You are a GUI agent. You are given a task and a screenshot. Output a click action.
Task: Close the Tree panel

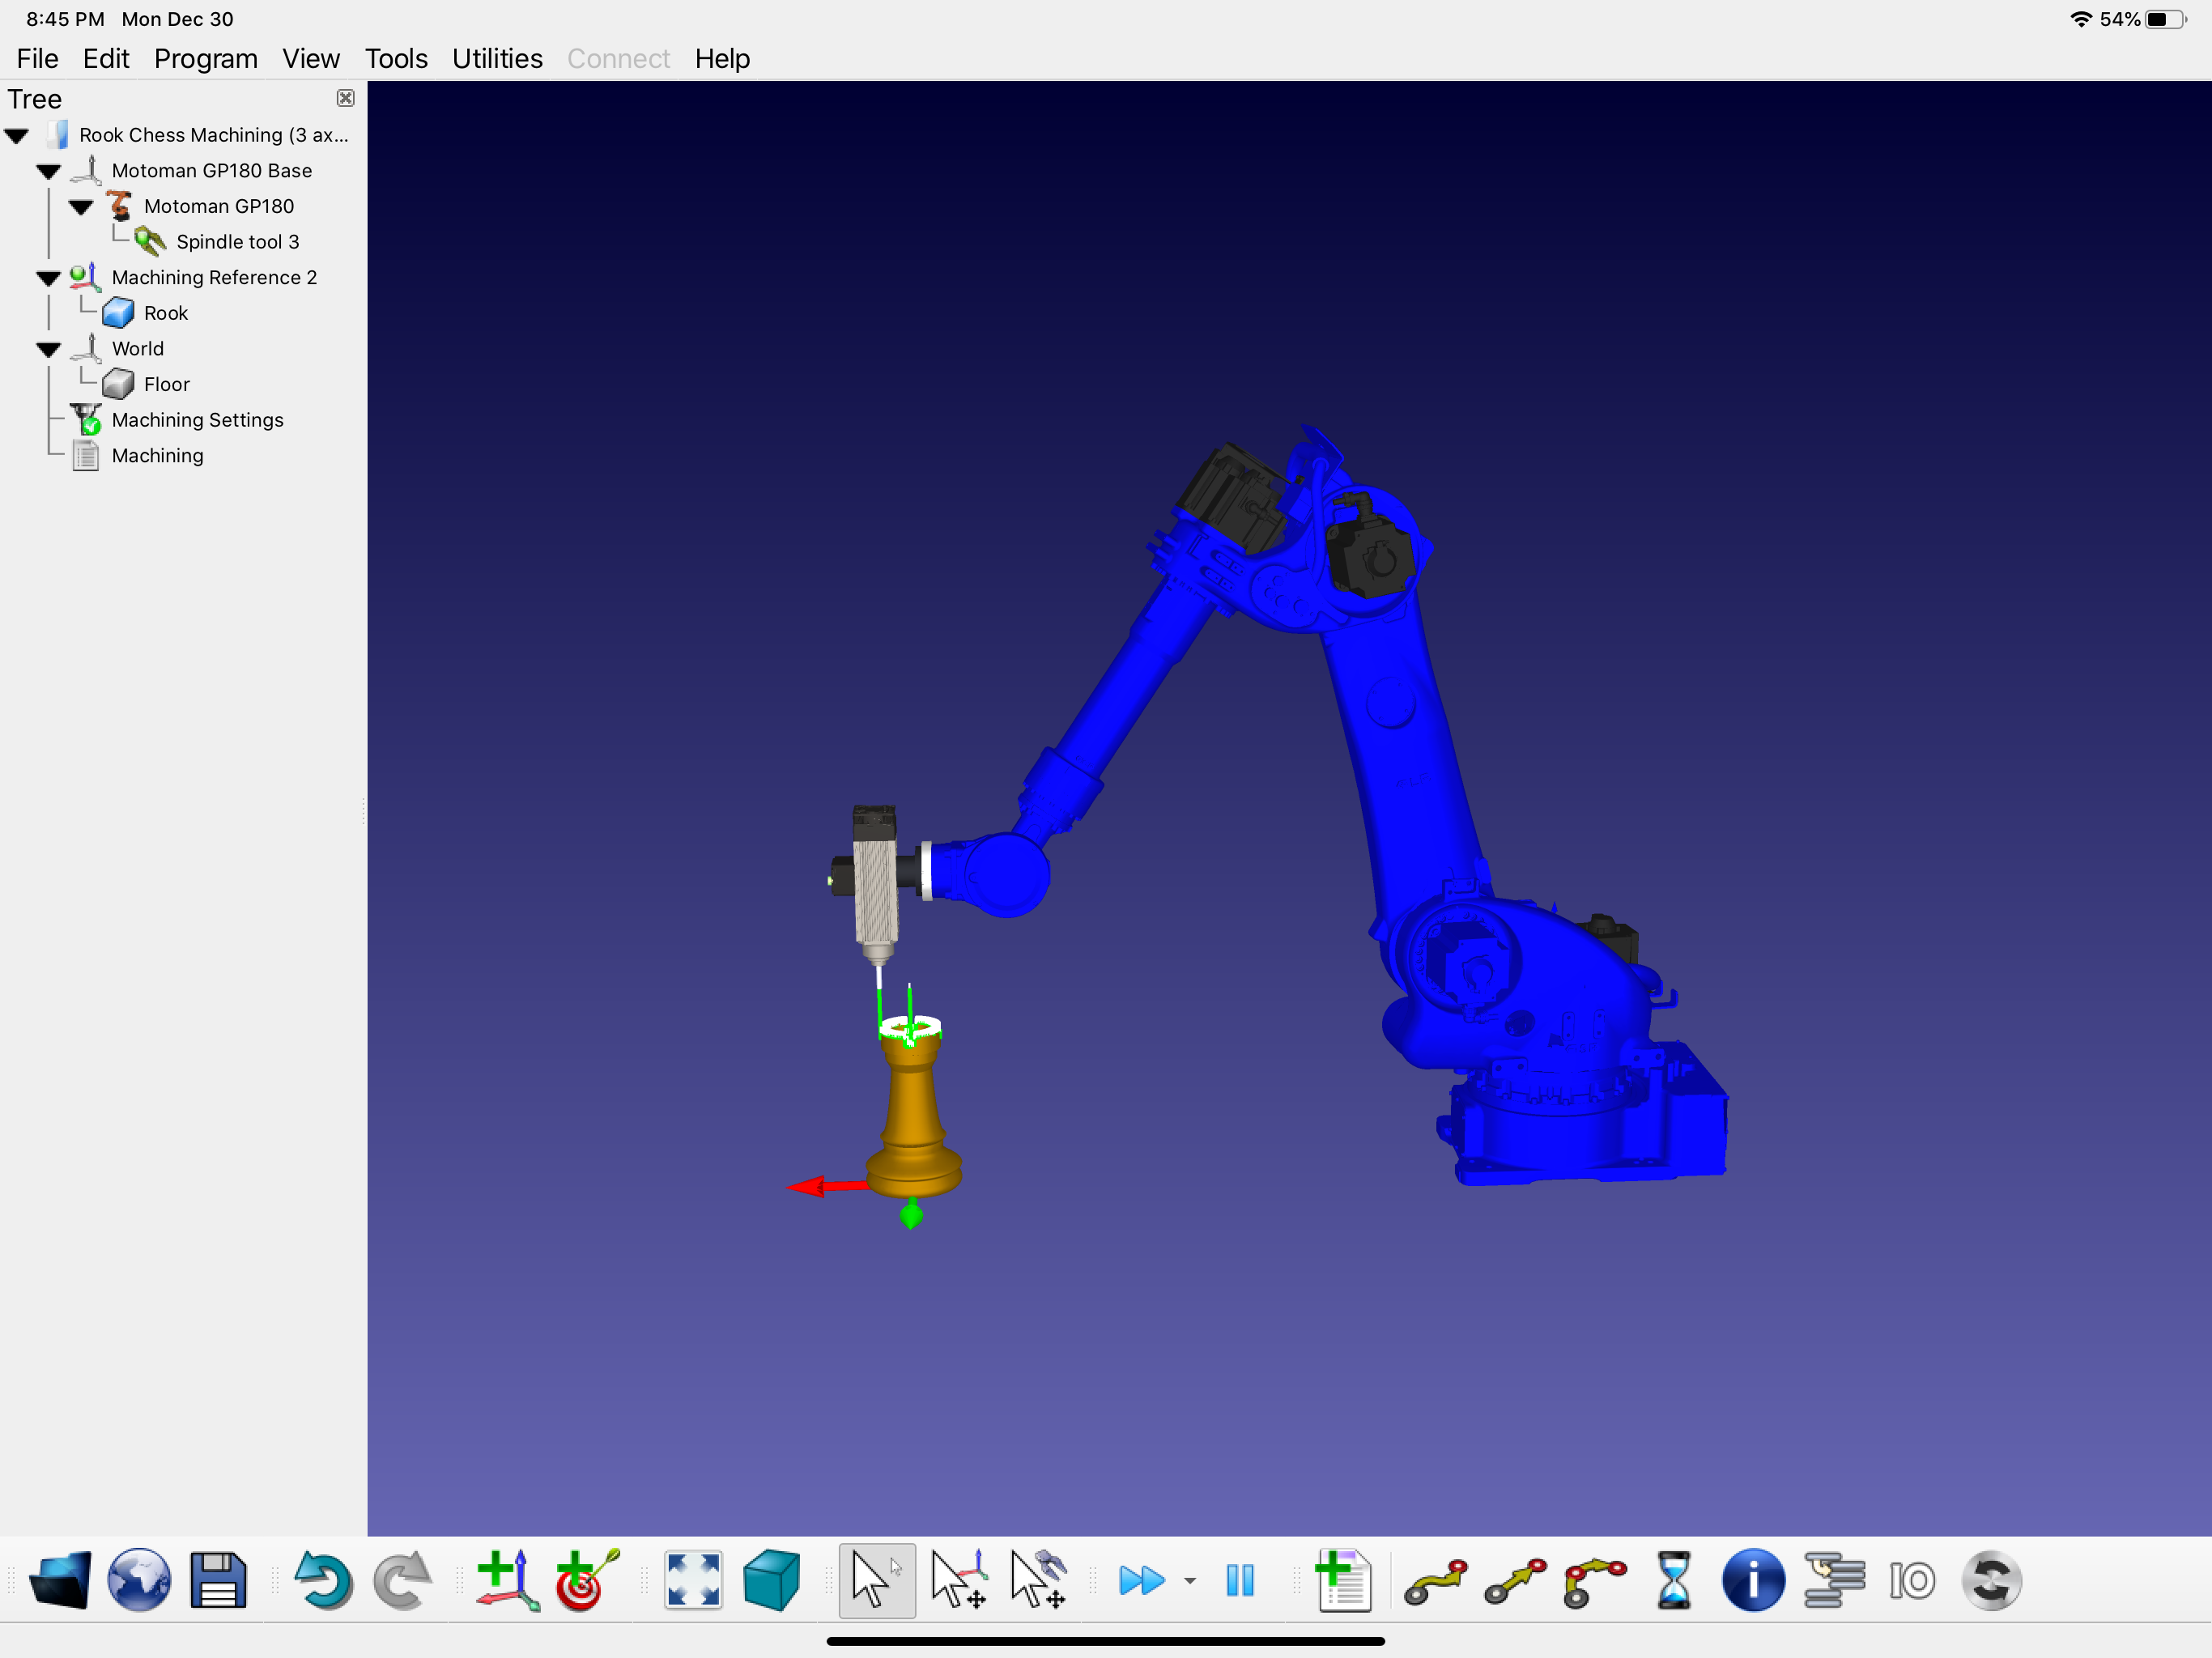(346, 98)
